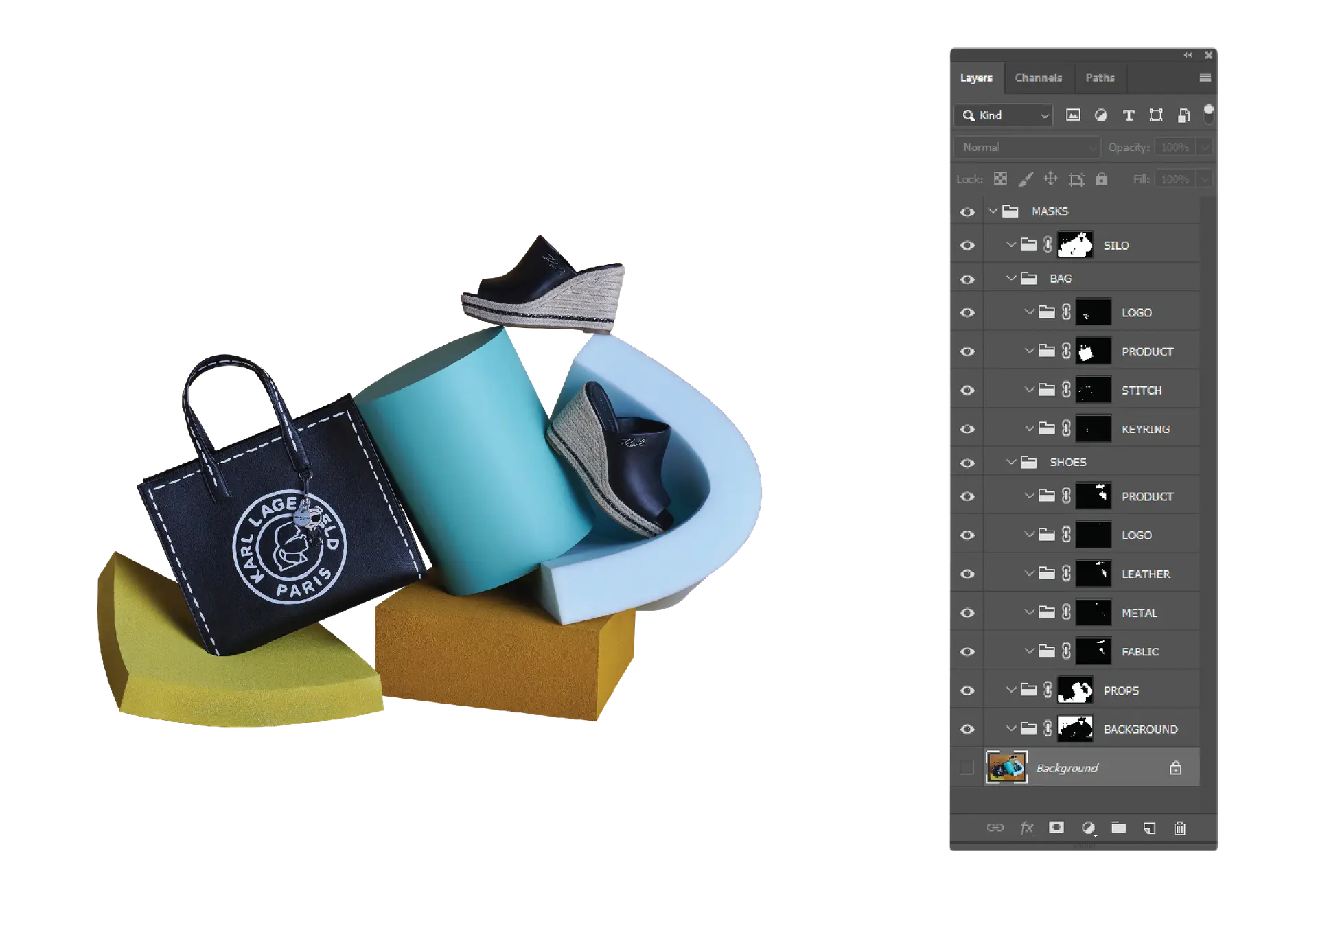
Task: Switch to the Layers tab
Action: pyautogui.click(x=976, y=78)
